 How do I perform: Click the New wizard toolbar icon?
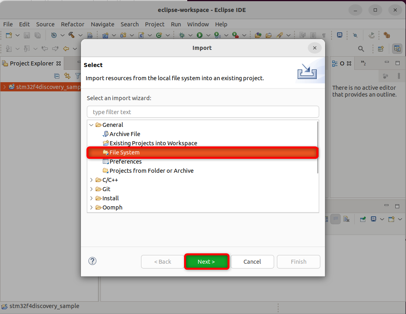coord(9,35)
